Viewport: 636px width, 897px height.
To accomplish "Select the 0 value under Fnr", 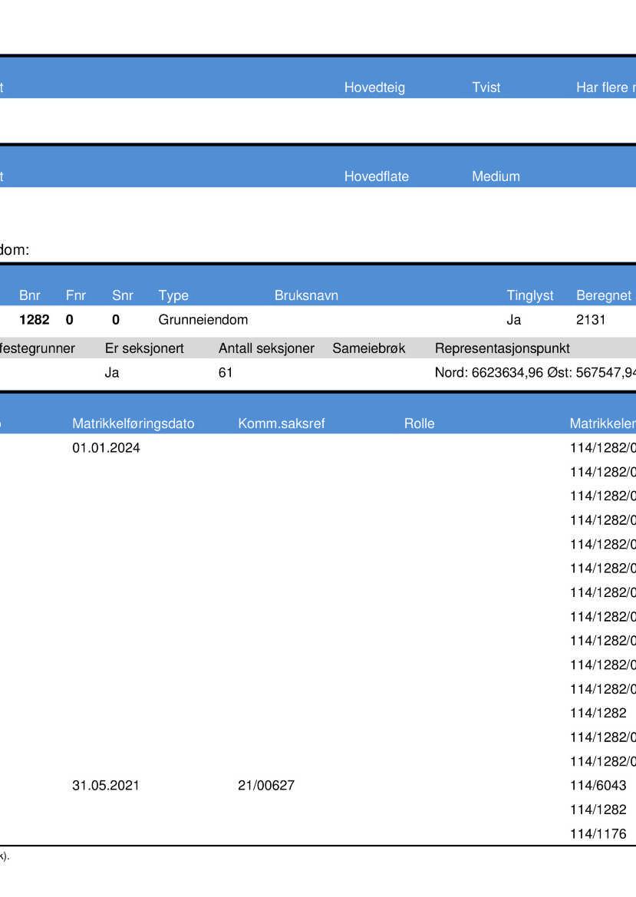I will tap(69, 320).
